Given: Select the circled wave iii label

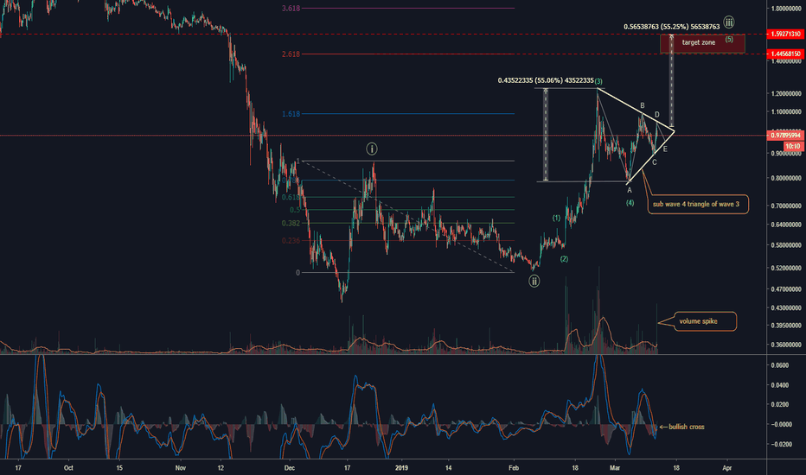Looking at the screenshot, I should [x=729, y=22].
